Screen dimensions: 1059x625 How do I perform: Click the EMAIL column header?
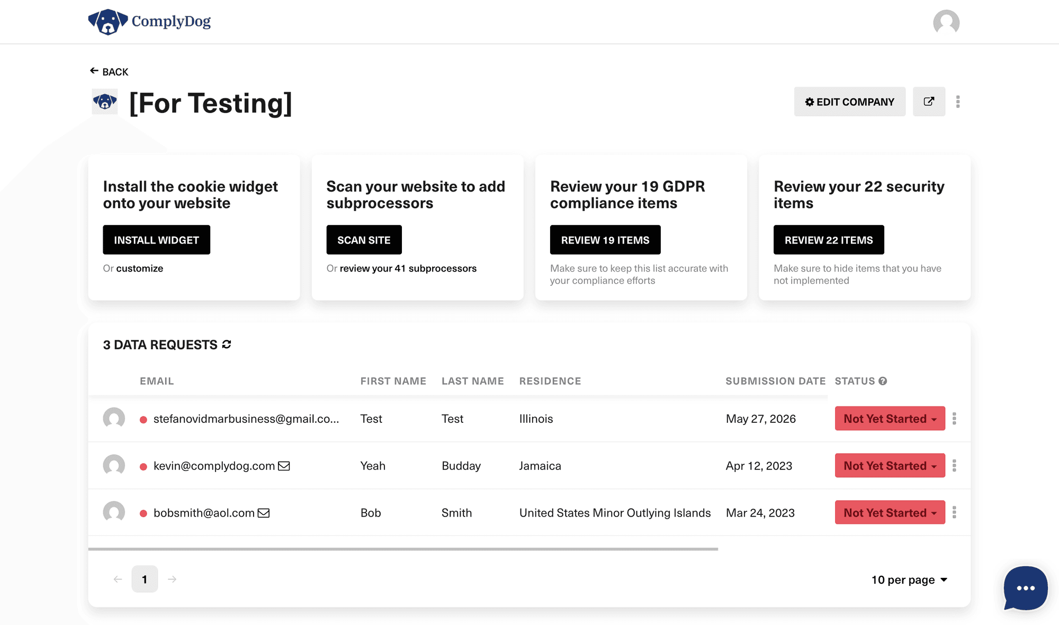click(x=157, y=381)
